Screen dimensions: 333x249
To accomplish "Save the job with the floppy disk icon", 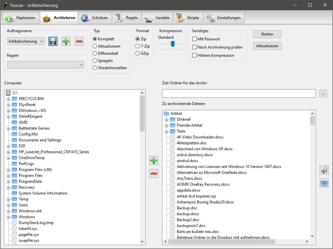I will click(x=53, y=41).
